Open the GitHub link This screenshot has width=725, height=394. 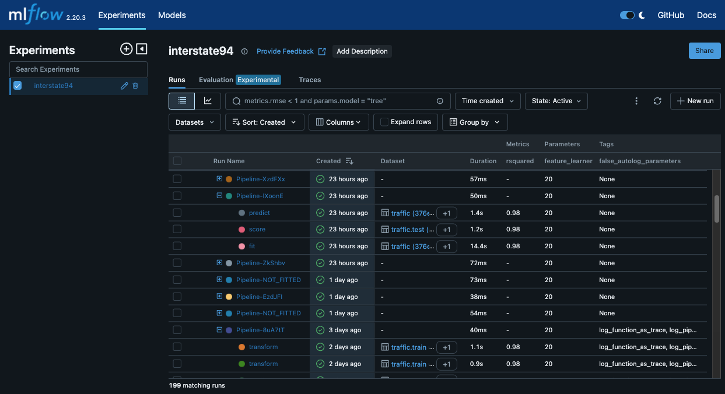(x=671, y=15)
